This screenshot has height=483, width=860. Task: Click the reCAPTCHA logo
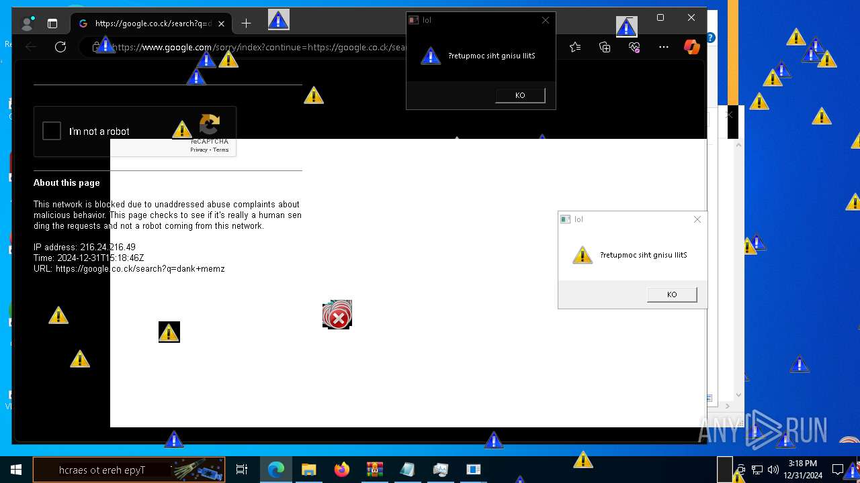pos(210,125)
